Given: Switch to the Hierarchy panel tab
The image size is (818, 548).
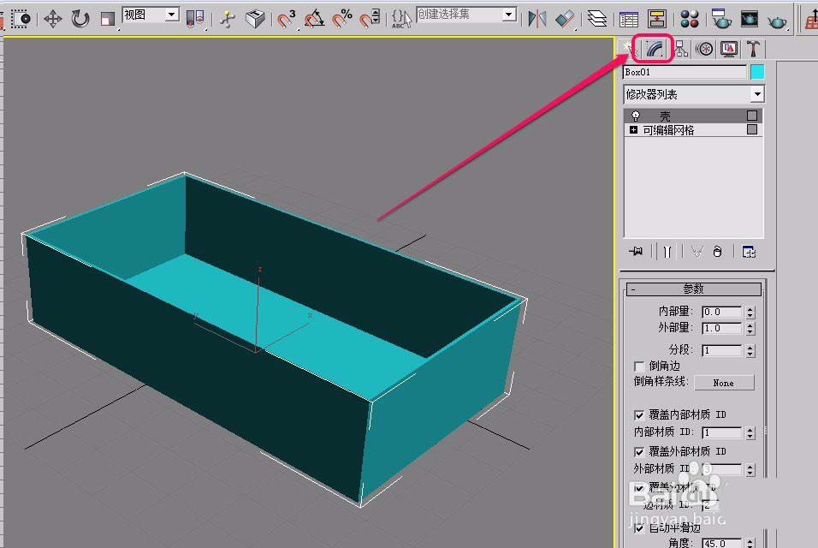Looking at the screenshot, I should pyautogui.click(x=681, y=49).
